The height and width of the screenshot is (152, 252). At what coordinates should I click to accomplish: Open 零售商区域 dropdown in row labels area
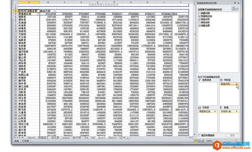tap(215, 112)
